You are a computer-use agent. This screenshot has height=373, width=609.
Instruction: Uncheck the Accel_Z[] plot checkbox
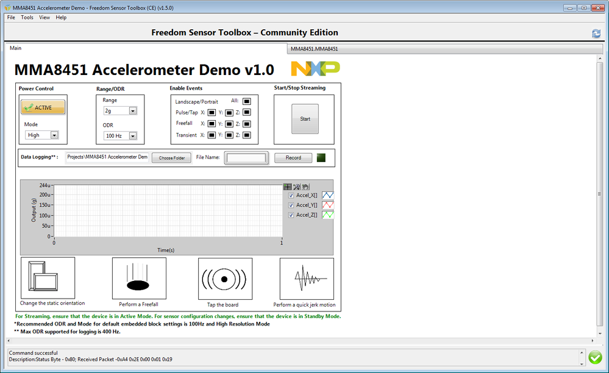(x=291, y=215)
